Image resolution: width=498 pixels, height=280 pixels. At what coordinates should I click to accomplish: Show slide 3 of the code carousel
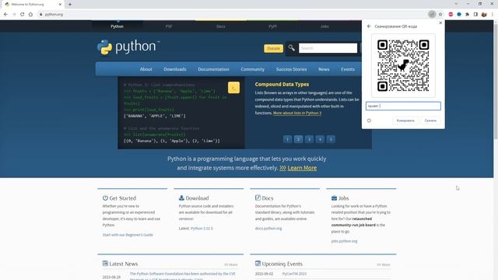(309, 139)
